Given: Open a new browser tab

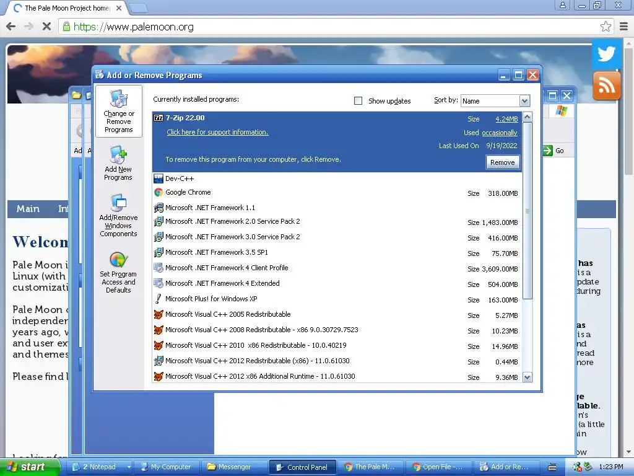Looking at the screenshot, I should click(139, 7).
